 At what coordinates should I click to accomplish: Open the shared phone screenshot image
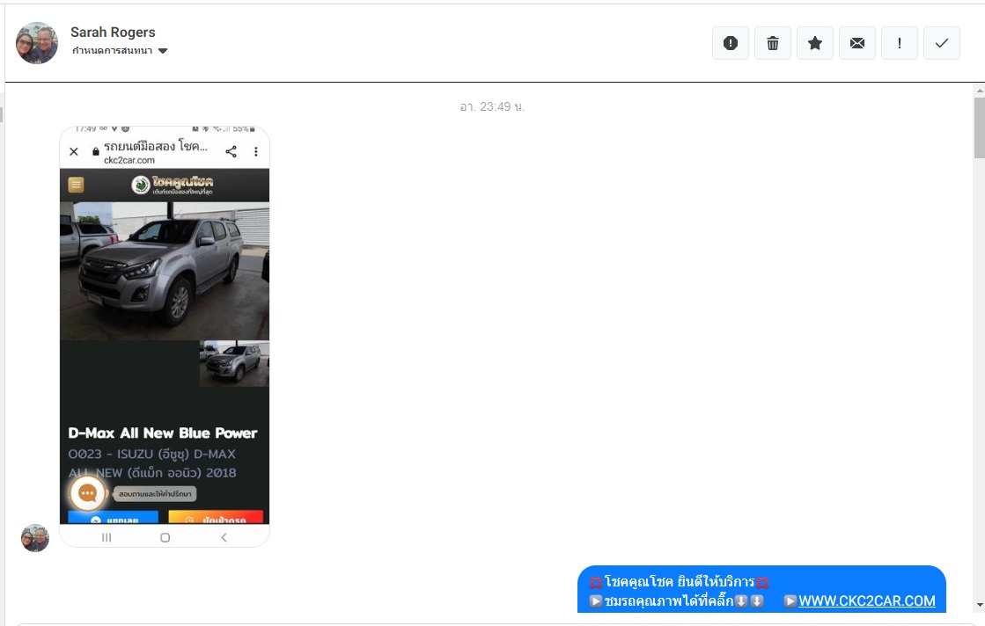[x=165, y=336]
